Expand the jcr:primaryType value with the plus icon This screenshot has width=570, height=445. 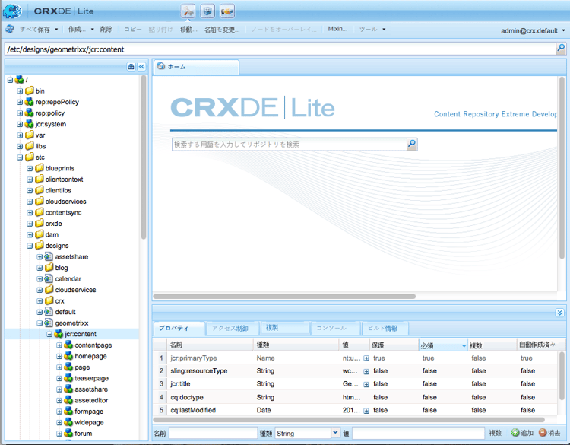(x=366, y=358)
